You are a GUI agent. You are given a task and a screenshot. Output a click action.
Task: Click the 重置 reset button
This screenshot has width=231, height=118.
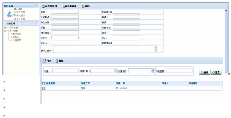click(x=216, y=72)
